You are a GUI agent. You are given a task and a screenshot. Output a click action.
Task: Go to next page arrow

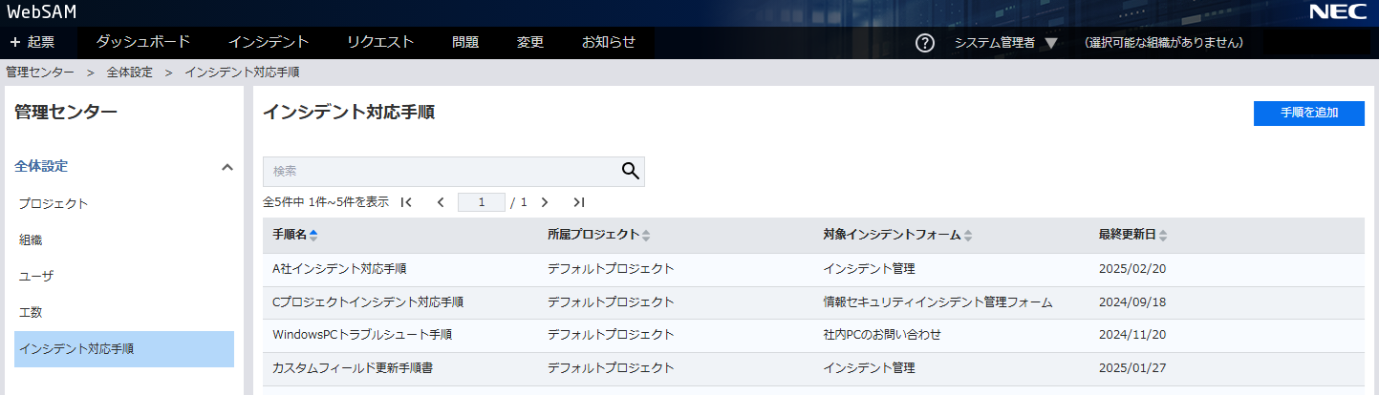coord(545,202)
